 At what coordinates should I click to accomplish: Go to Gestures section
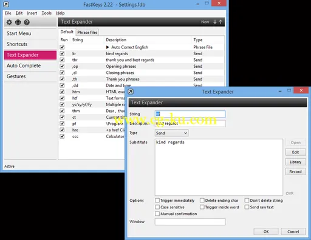click(x=30, y=76)
